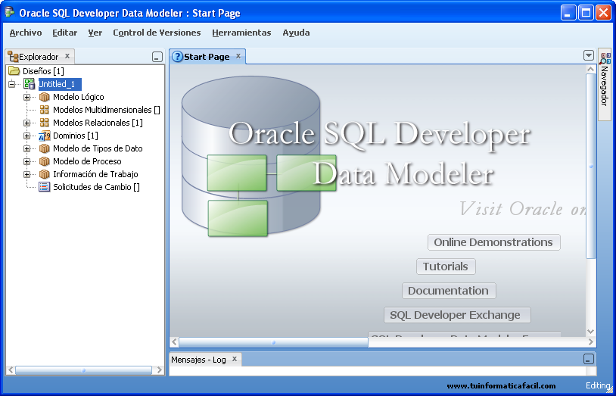Select the Explorador tab
The width and height of the screenshot is (616, 396).
(39, 57)
